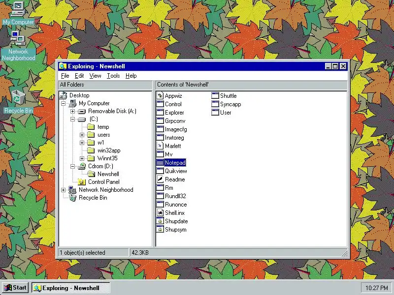The width and height of the screenshot is (394, 295).
Task: Select the Newshell folder in tree
Action: click(x=108, y=174)
